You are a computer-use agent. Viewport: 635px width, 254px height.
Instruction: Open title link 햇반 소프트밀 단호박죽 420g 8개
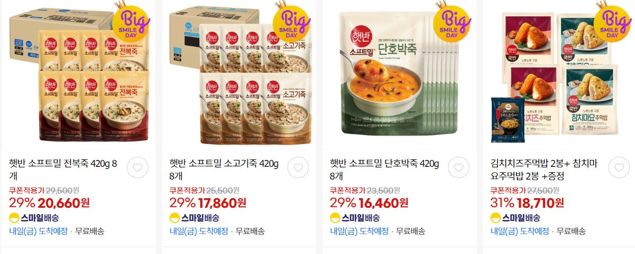click(x=384, y=170)
